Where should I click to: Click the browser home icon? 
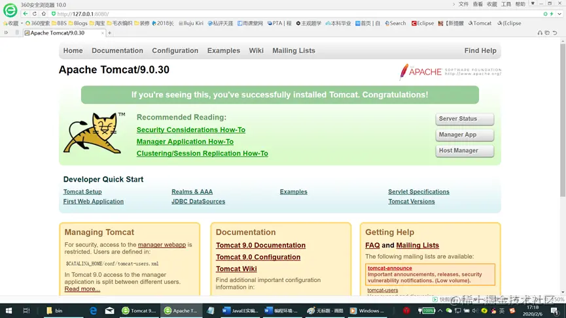point(44,14)
